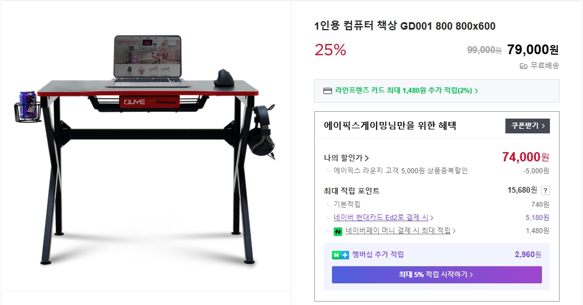
Task: Click the delivery truck icon beside 무료배송
Action: click(x=524, y=66)
